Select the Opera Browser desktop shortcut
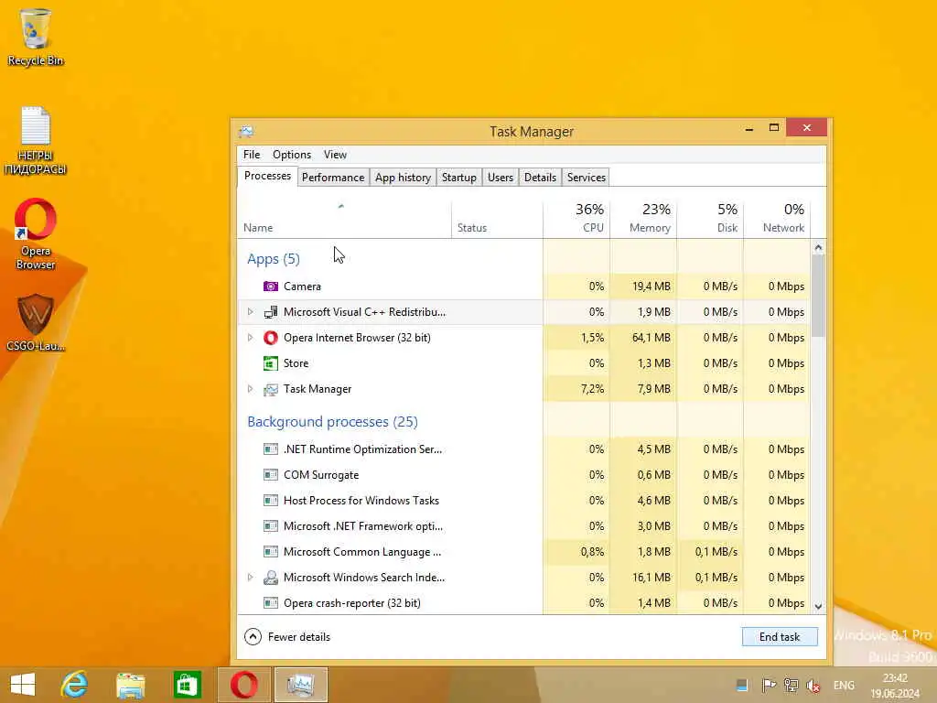The width and height of the screenshot is (937, 703). coord(36,234)
